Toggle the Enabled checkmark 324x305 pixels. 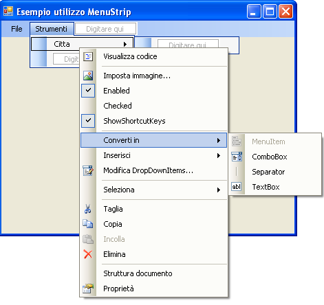point(88,91)
